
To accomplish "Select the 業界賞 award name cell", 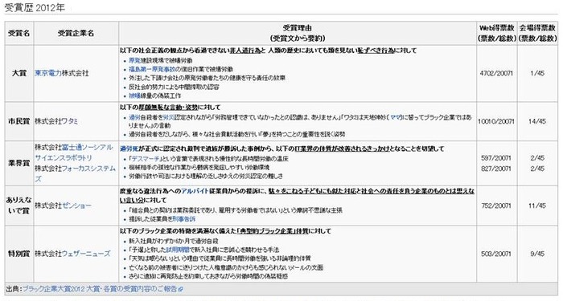I will (x=19, y=163).
